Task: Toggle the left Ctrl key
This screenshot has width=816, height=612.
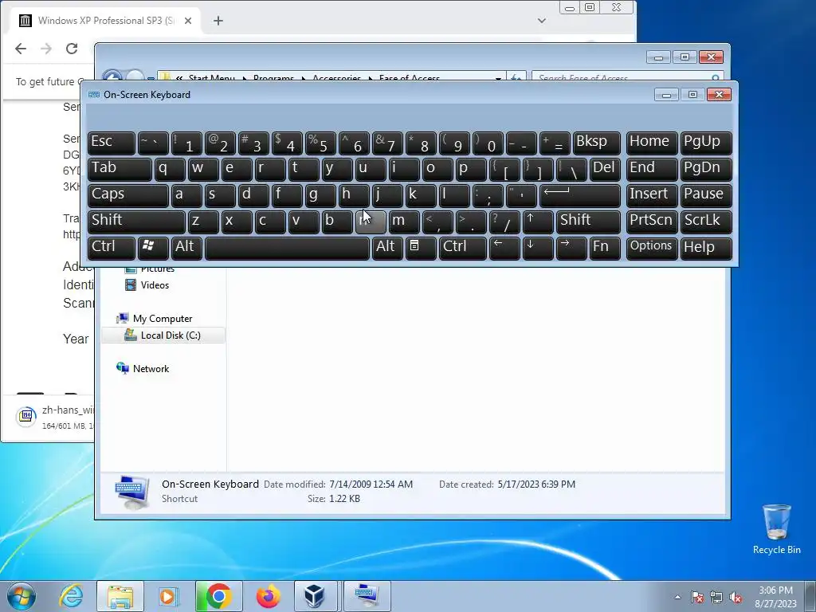Action: pos(112,248)
